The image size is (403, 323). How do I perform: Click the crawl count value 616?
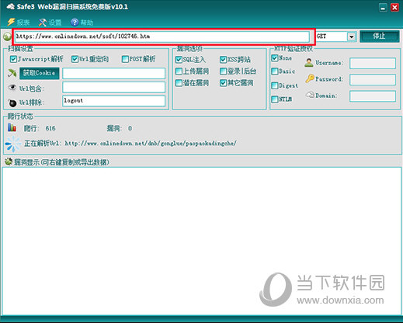pos(50,128)
